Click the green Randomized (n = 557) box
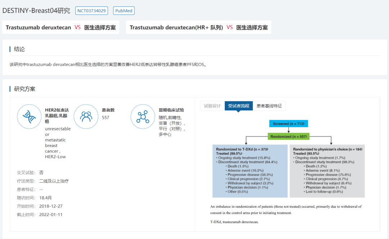389x239 pixels. [289, 137]
